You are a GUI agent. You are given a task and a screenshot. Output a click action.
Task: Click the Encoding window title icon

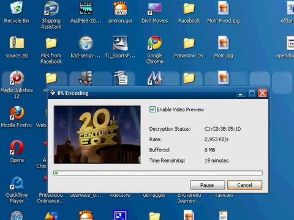tap(53, 93)
